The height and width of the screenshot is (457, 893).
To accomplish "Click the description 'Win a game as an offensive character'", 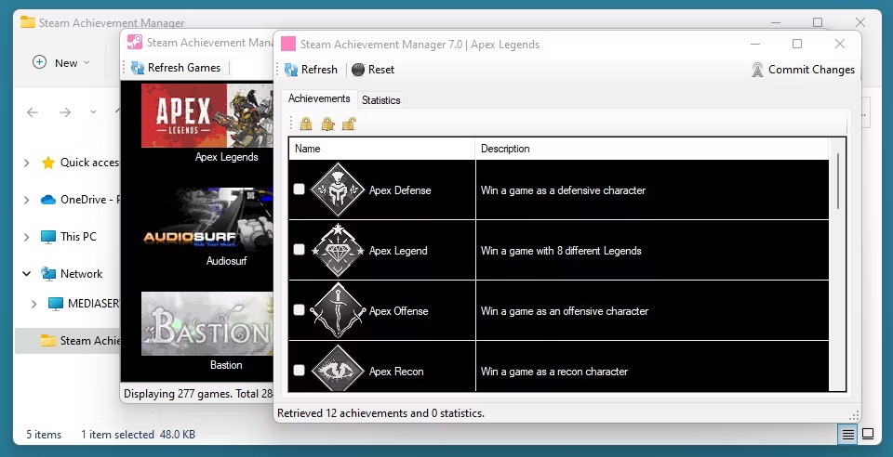I will click(565, 311).
